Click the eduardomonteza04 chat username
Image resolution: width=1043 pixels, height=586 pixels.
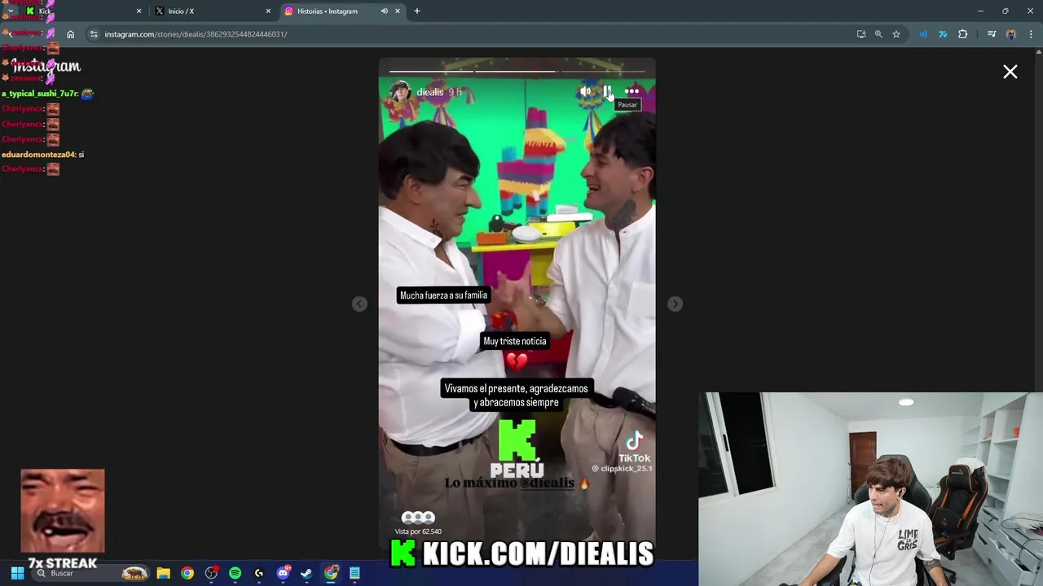pos(38,154)
